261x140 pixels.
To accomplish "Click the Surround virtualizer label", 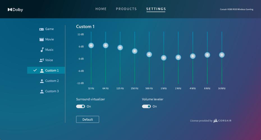I will (x=91, y=99).
